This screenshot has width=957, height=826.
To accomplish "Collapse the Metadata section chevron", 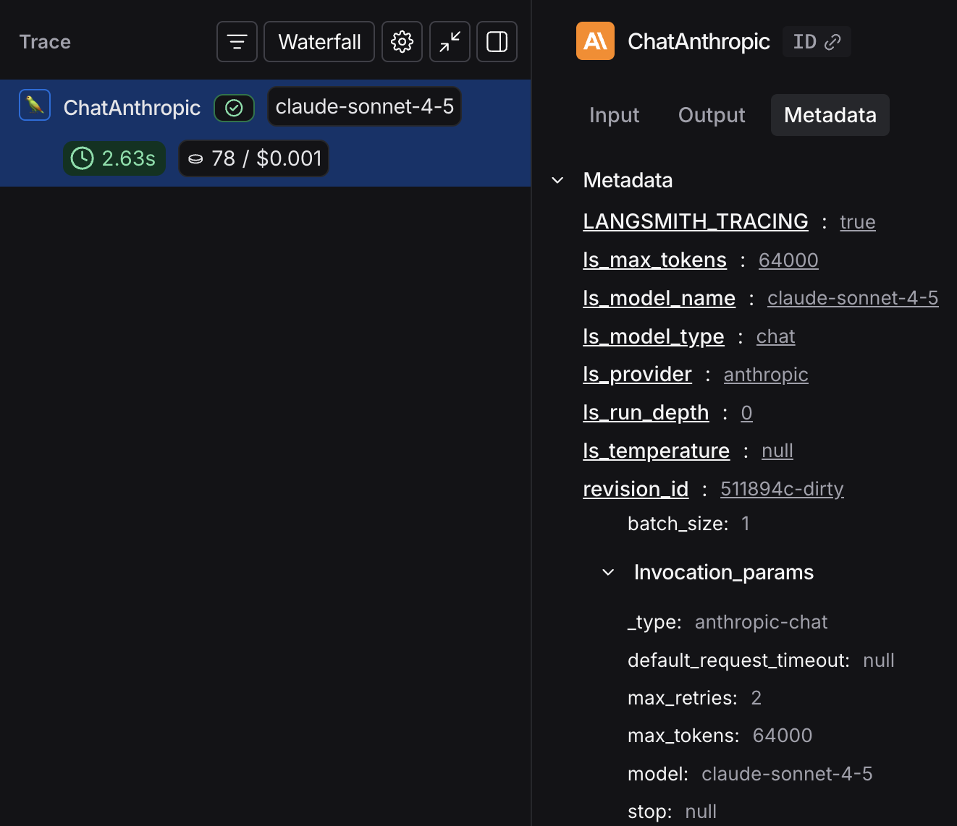I will pyautogui.click(x=557, y=181).
